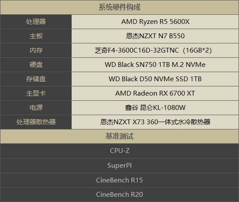Click the WD Black SN750 1TB value
Screen dimensions: 239x202
click(x=155, y=65)
